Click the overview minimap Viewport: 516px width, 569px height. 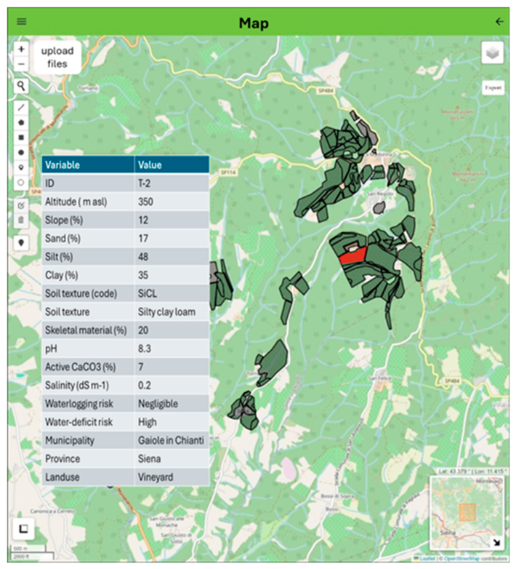467,512
